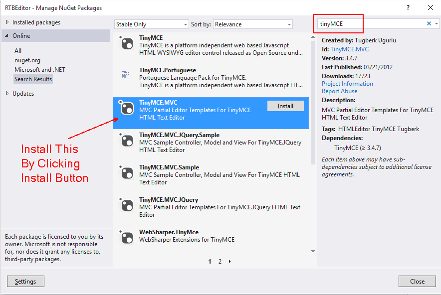Select the TinyMCE.MVC.JQuery package title

click(x=169, y=199)
